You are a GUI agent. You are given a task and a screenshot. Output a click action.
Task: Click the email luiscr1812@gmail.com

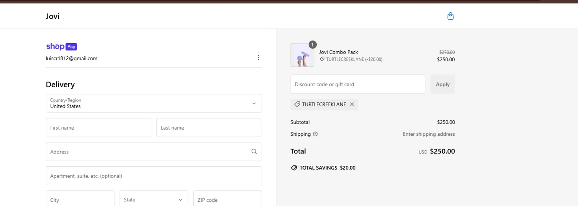(x=72, y=59)
